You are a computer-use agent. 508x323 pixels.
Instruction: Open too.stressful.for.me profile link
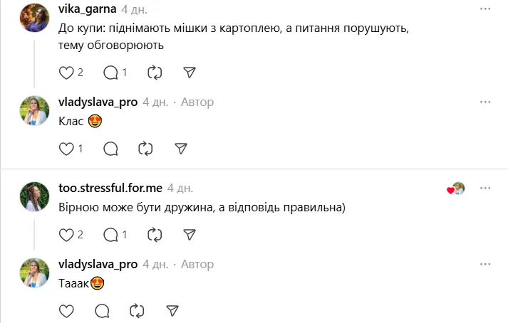[x=110, y=188]
